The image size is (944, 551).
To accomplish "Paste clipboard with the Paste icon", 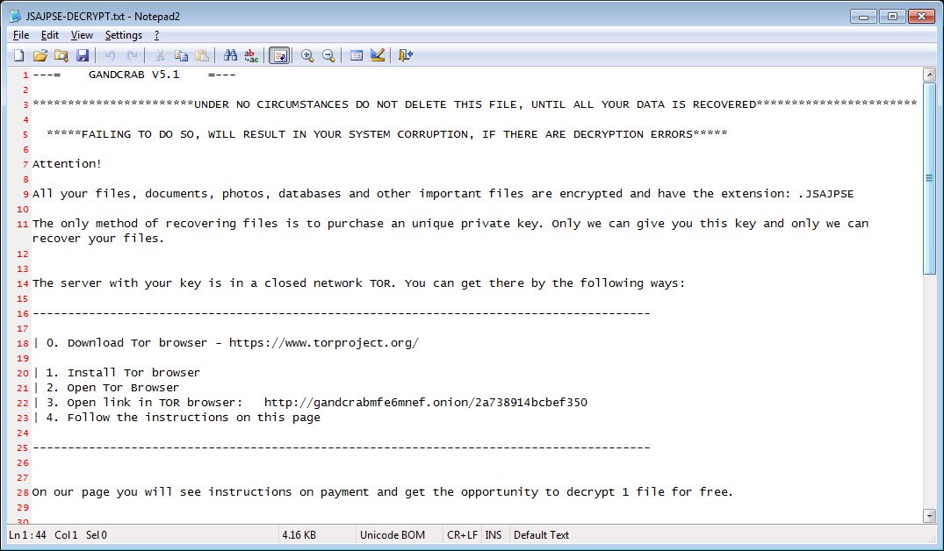I will point(203,56).
